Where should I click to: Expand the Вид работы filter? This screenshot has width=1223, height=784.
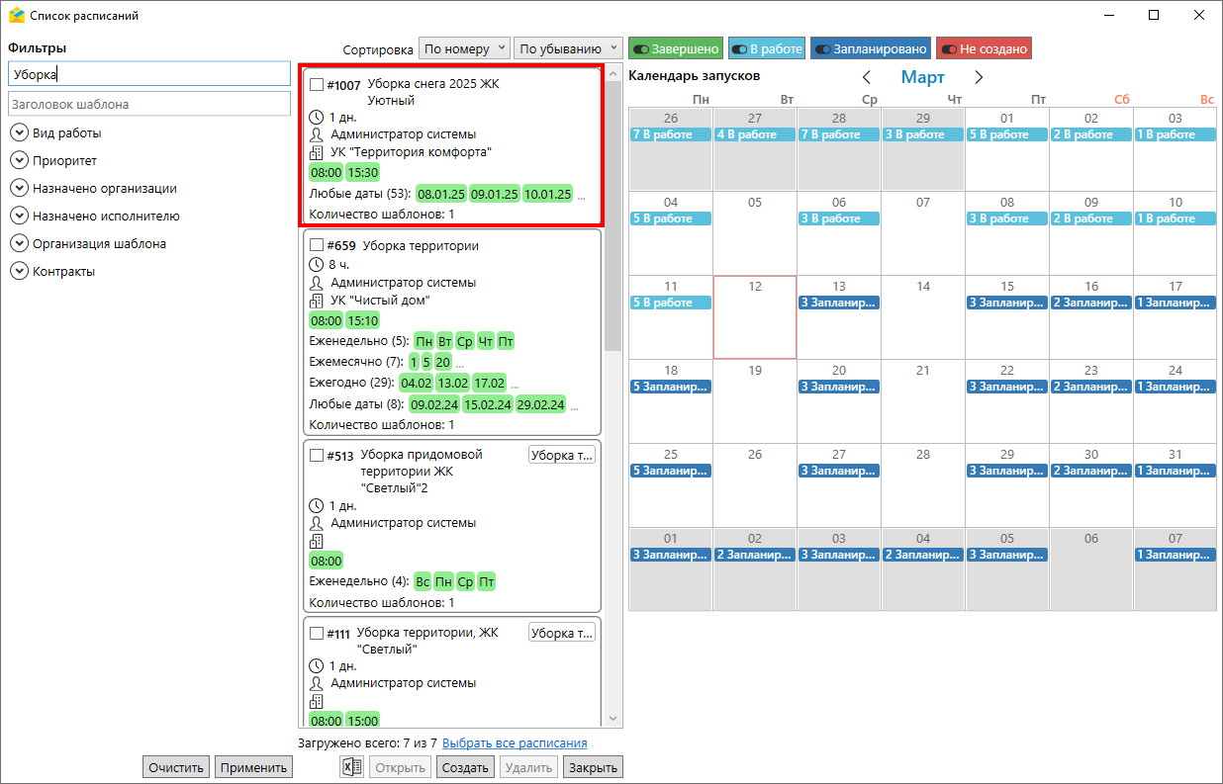click(x=19, y=132)
